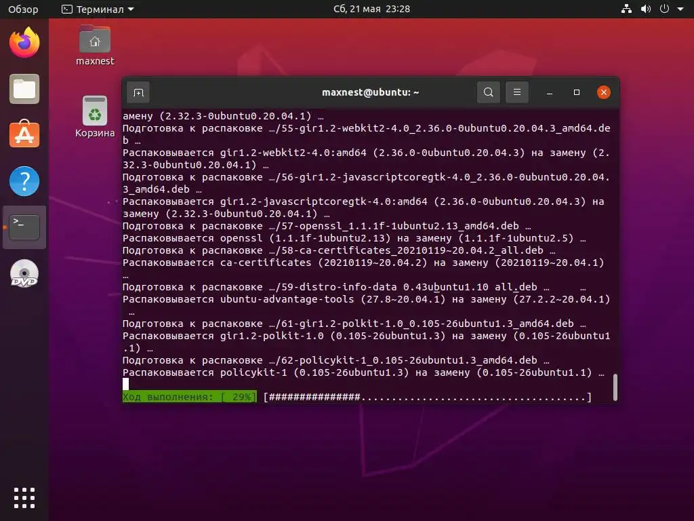Open Firefox from the dock
Screen dimensions: 694x521
pos(24,43)
